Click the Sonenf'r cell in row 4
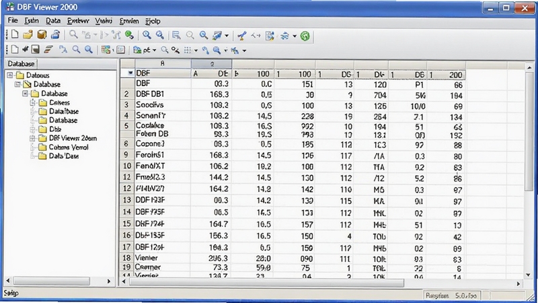Screen dimensions: 538x303 pyautogui.click(x=163, y=116)
